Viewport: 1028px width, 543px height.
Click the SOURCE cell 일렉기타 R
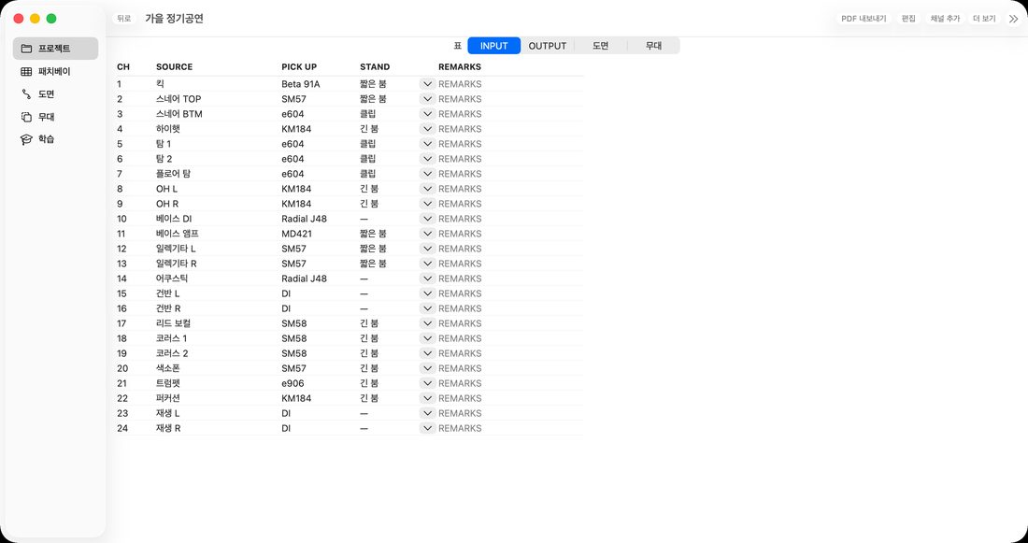pyautogui.click(x=177, y=264)
